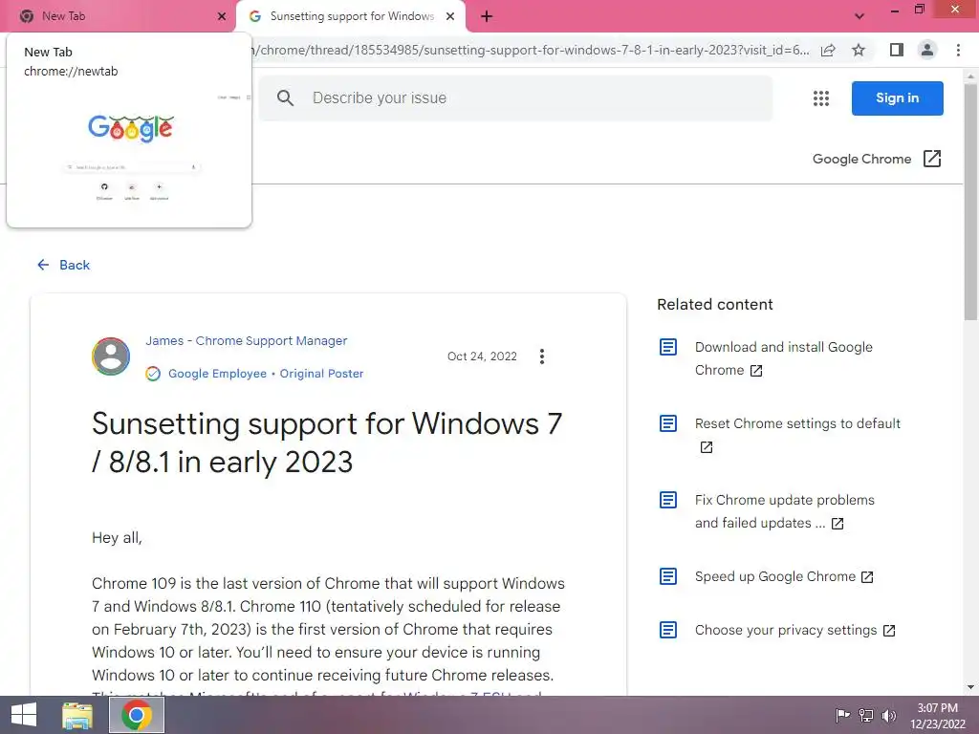
Task: Click the address bar URL
Action: click(x=531, y=50)
